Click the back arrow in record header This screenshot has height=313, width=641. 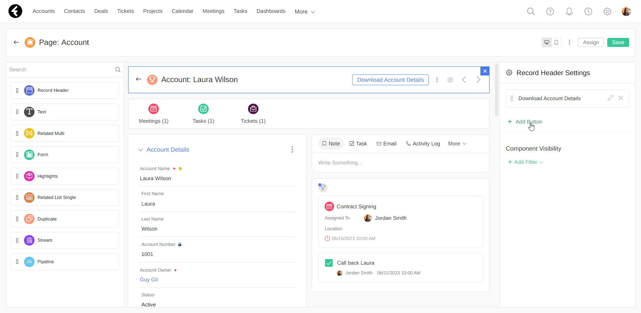pos(139,79)
